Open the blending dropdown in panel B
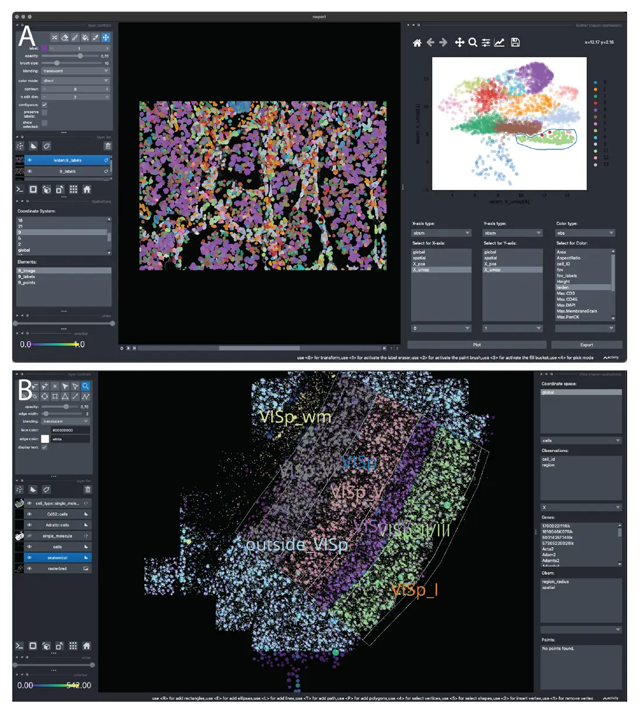Viewport: 644px width, 708px height. pyautogui.click(x=65, y=421)
